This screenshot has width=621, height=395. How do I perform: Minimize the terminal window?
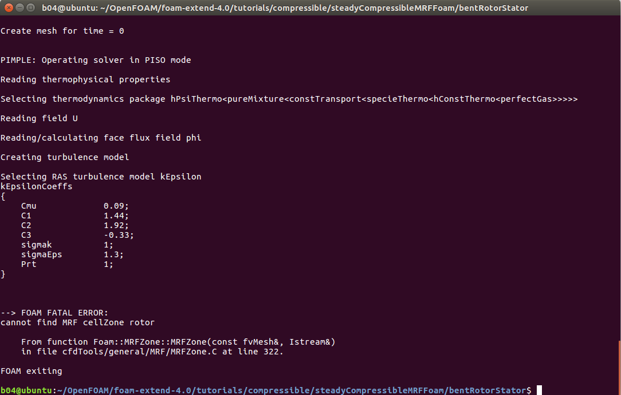tap(20, 7)
